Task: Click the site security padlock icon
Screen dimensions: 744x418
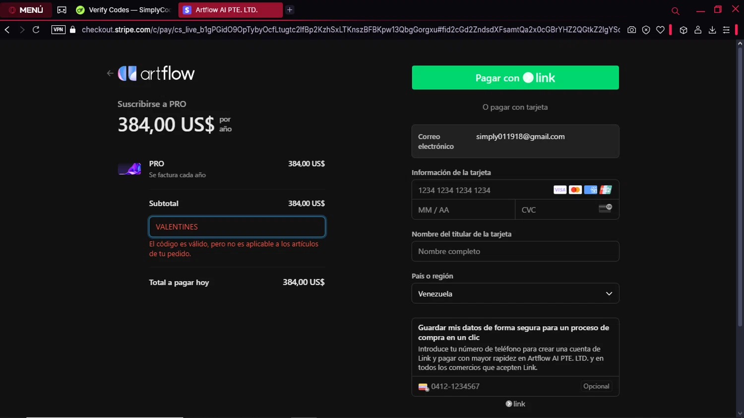Action: click(73, 30)
